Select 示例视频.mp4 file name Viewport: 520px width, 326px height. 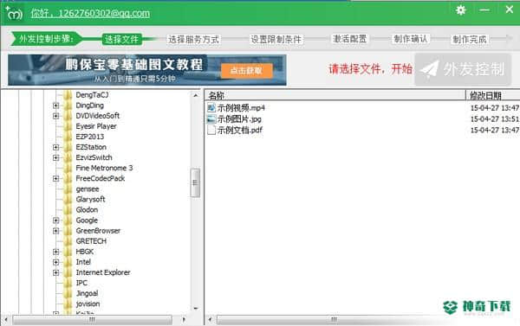point(241,108)
